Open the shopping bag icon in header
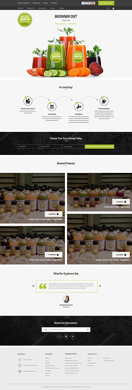 113,8
